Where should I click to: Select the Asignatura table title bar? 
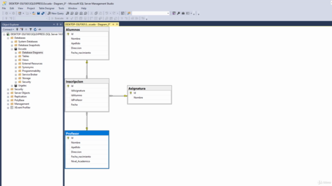(x=149, y=88)
